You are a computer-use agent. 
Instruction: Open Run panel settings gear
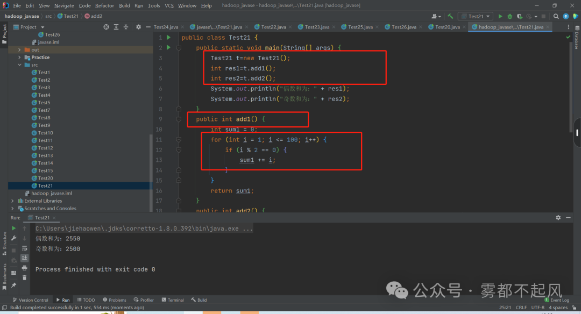pyautogui.click(x=558, y=218)
